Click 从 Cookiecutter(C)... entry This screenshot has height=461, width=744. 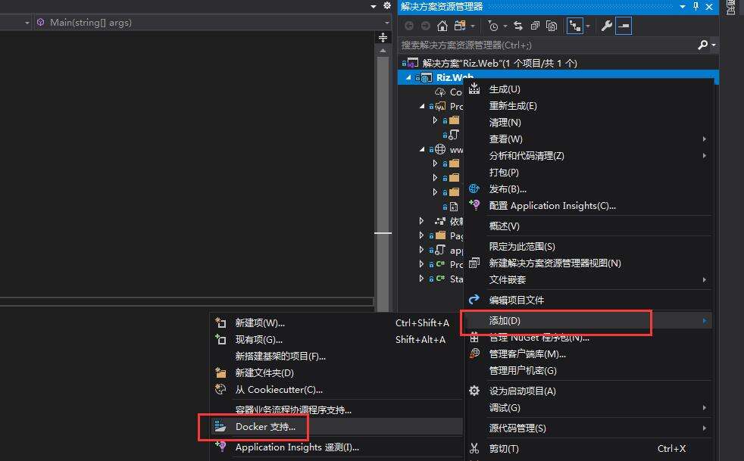coord(336,389)
